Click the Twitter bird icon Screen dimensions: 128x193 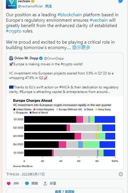(x=121, y=1)
